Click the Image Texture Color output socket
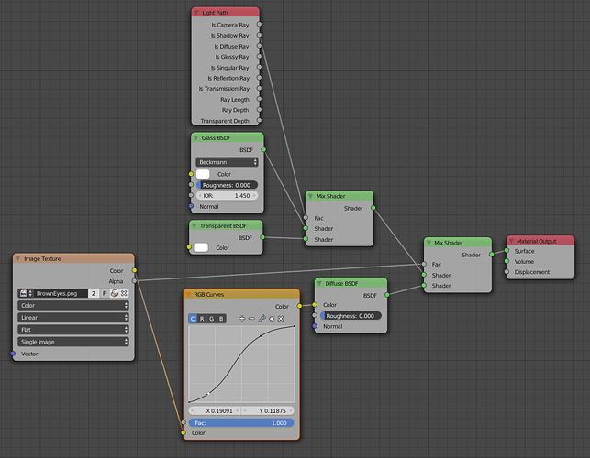The image size is (590, 458). 134,270
